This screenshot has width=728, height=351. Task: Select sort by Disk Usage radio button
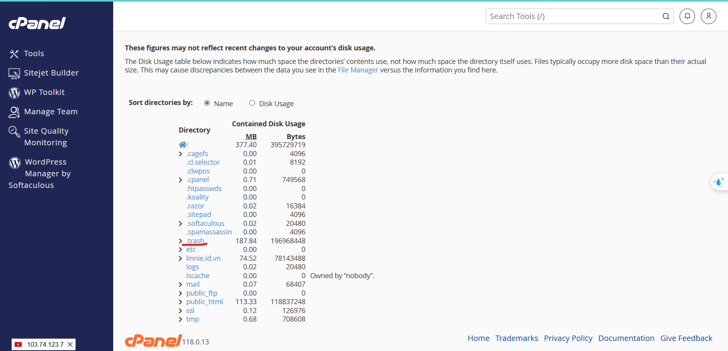252,103
